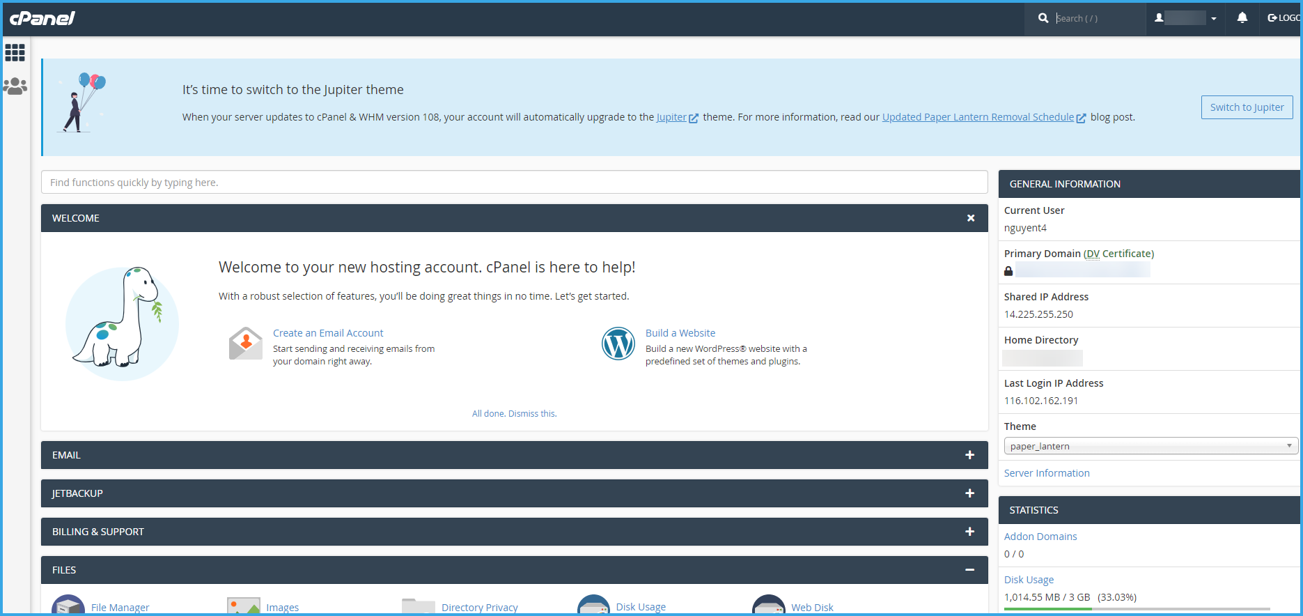Image resolution: width=1303 pixels, height=616 pixels.
Task: Open Addon Domains statistics link
Action: (x=1040, y=537)
